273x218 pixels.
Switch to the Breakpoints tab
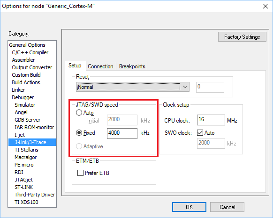pyautogui.click(x=132, y=66)
